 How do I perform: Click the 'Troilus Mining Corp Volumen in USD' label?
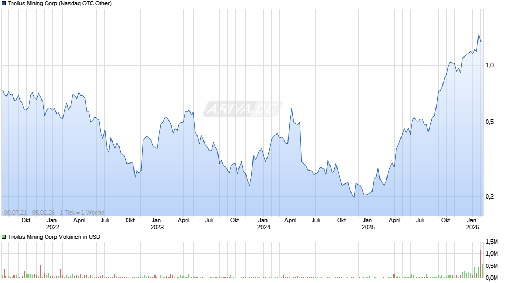click(54, 237)
